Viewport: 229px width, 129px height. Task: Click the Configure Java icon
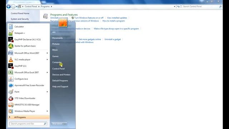(11, 79)
